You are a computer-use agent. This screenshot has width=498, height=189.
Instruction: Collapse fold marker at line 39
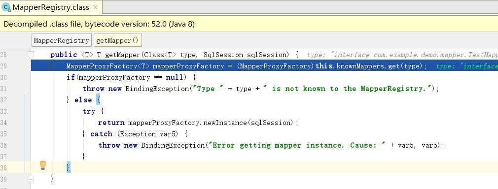coord(31,179)
